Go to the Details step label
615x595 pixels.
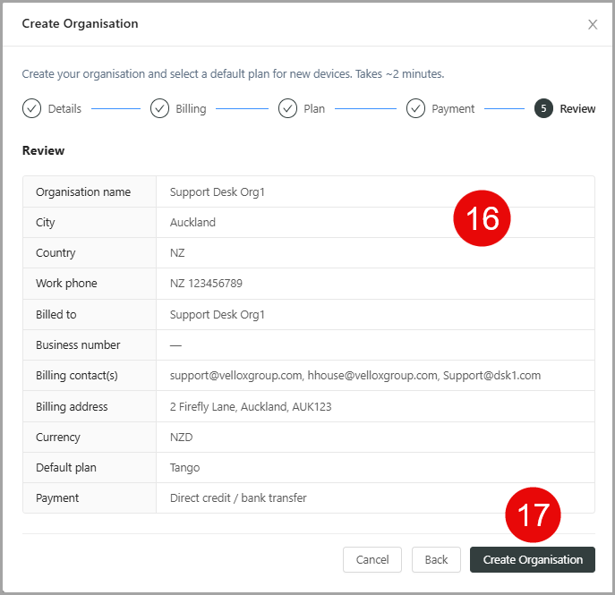64,108
